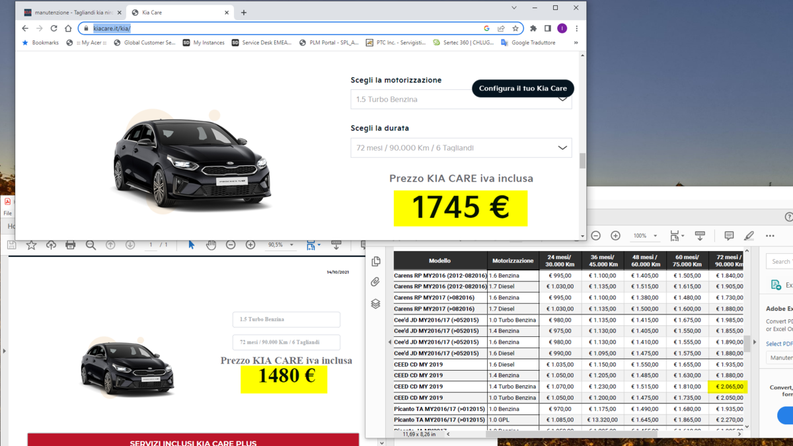Click the € 13.320,00 table cell
This screenshot has width=793, height=446.
[x=603, y=420]
